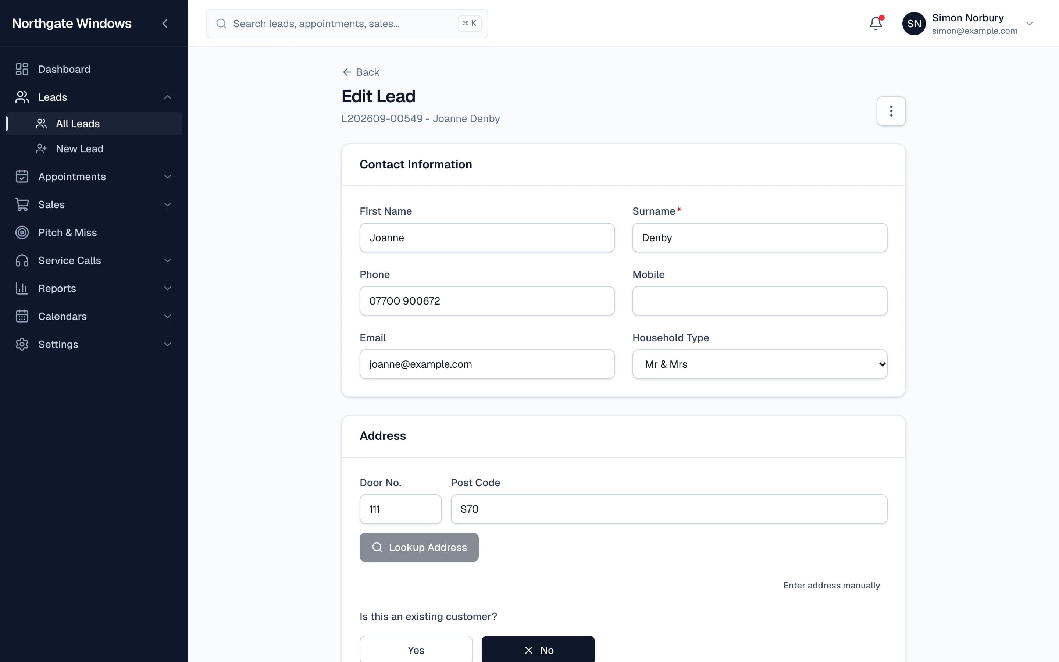
Task: Open the Dashboard page
Action: click(x=95, y=69)
